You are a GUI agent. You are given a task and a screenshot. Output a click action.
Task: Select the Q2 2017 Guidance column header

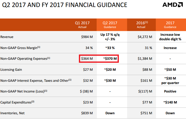click(109, 24)
